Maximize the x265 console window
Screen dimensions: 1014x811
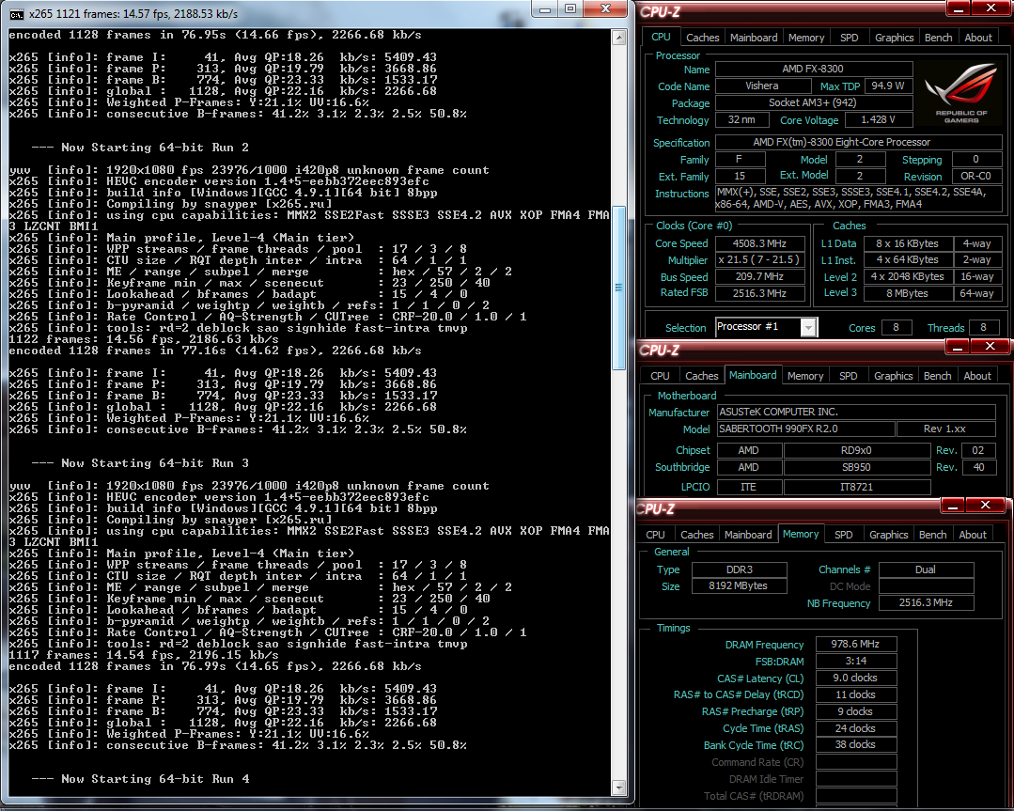[570, 9]
